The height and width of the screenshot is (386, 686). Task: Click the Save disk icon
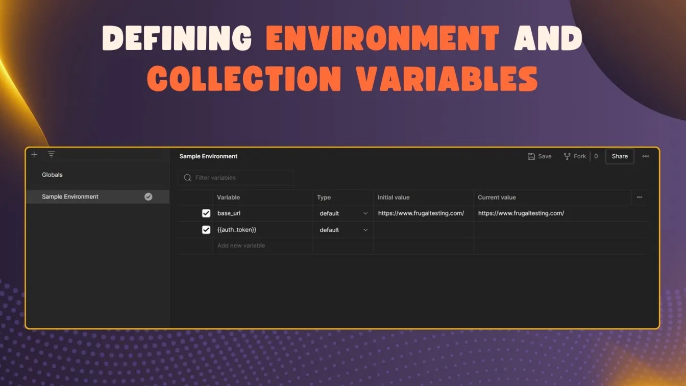pos(531,156)
